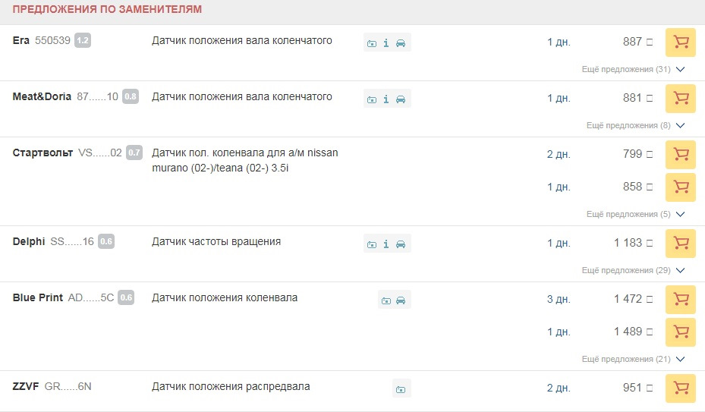This screenshot has height=412, width=705.
Task: Show photo icon for Delphi sensor
Action: (372, 244)
